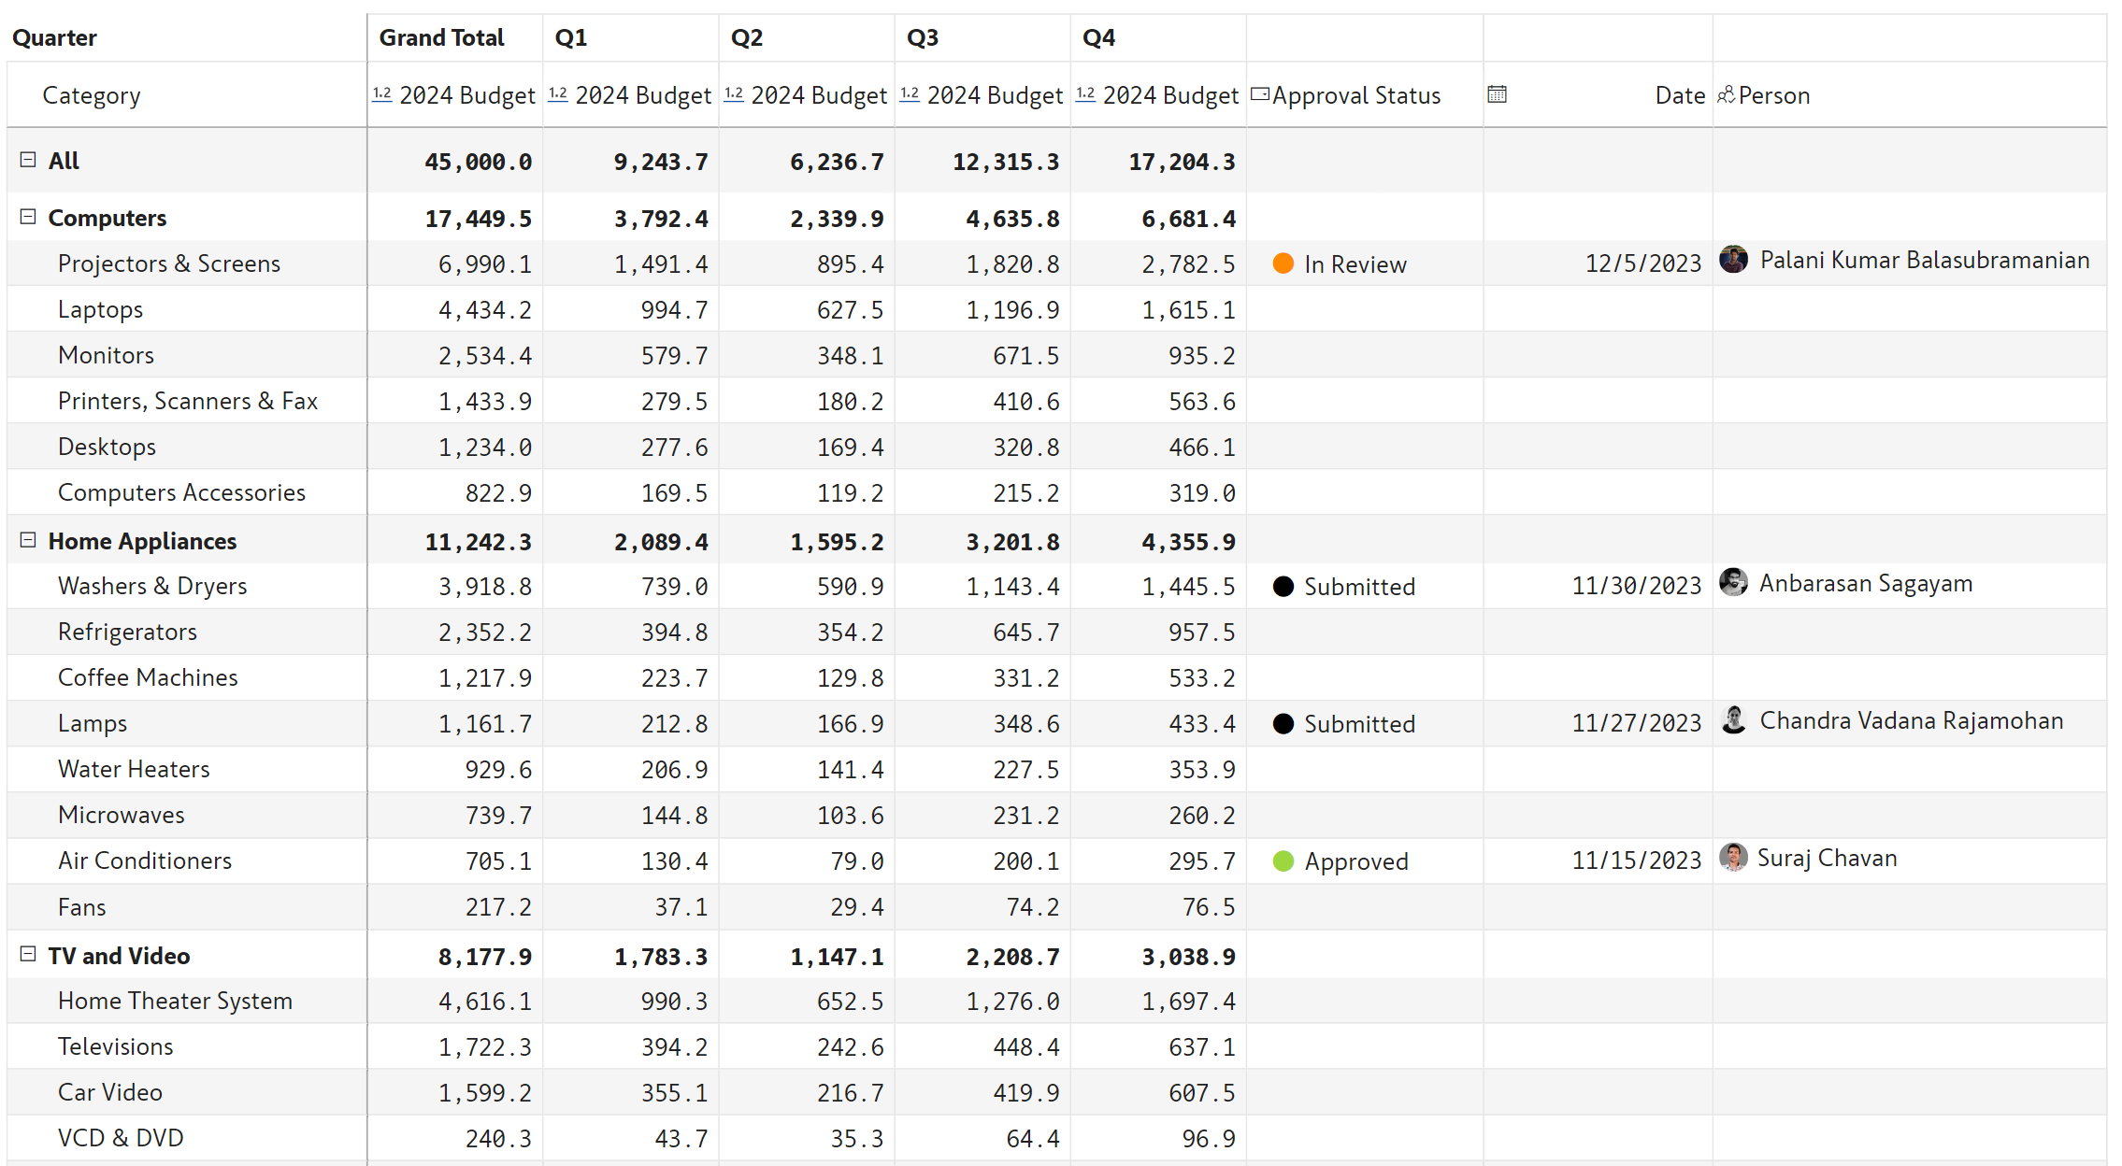This screenshot has width=2122, height=1166.
Task: Select the Washers & Dryers row label
Action: (152, 586)
